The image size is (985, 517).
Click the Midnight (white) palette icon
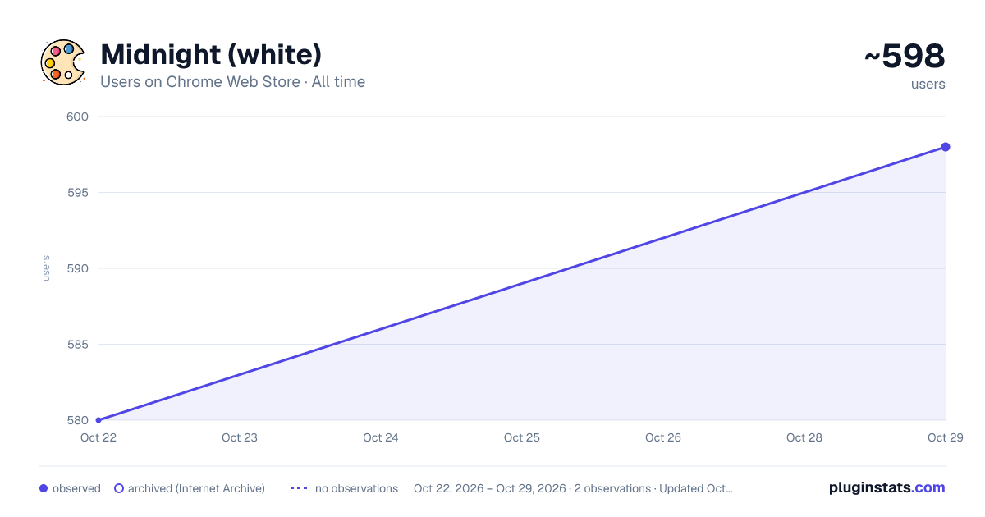(62, 62)
